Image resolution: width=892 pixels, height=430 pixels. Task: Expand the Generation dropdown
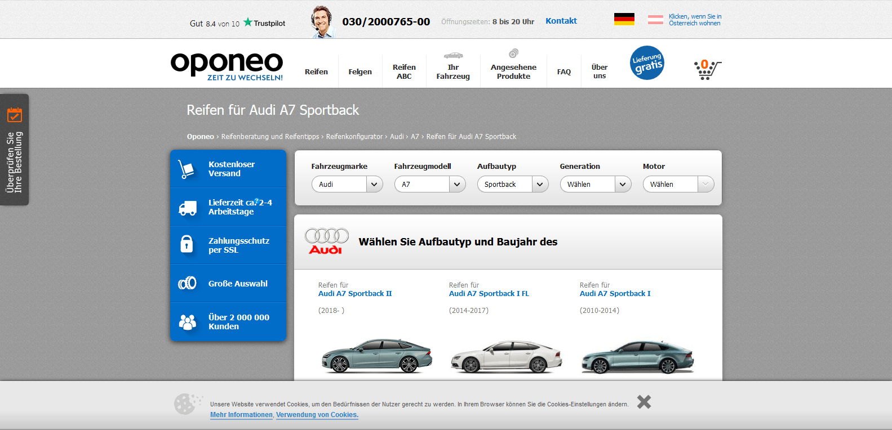(595, 184)
